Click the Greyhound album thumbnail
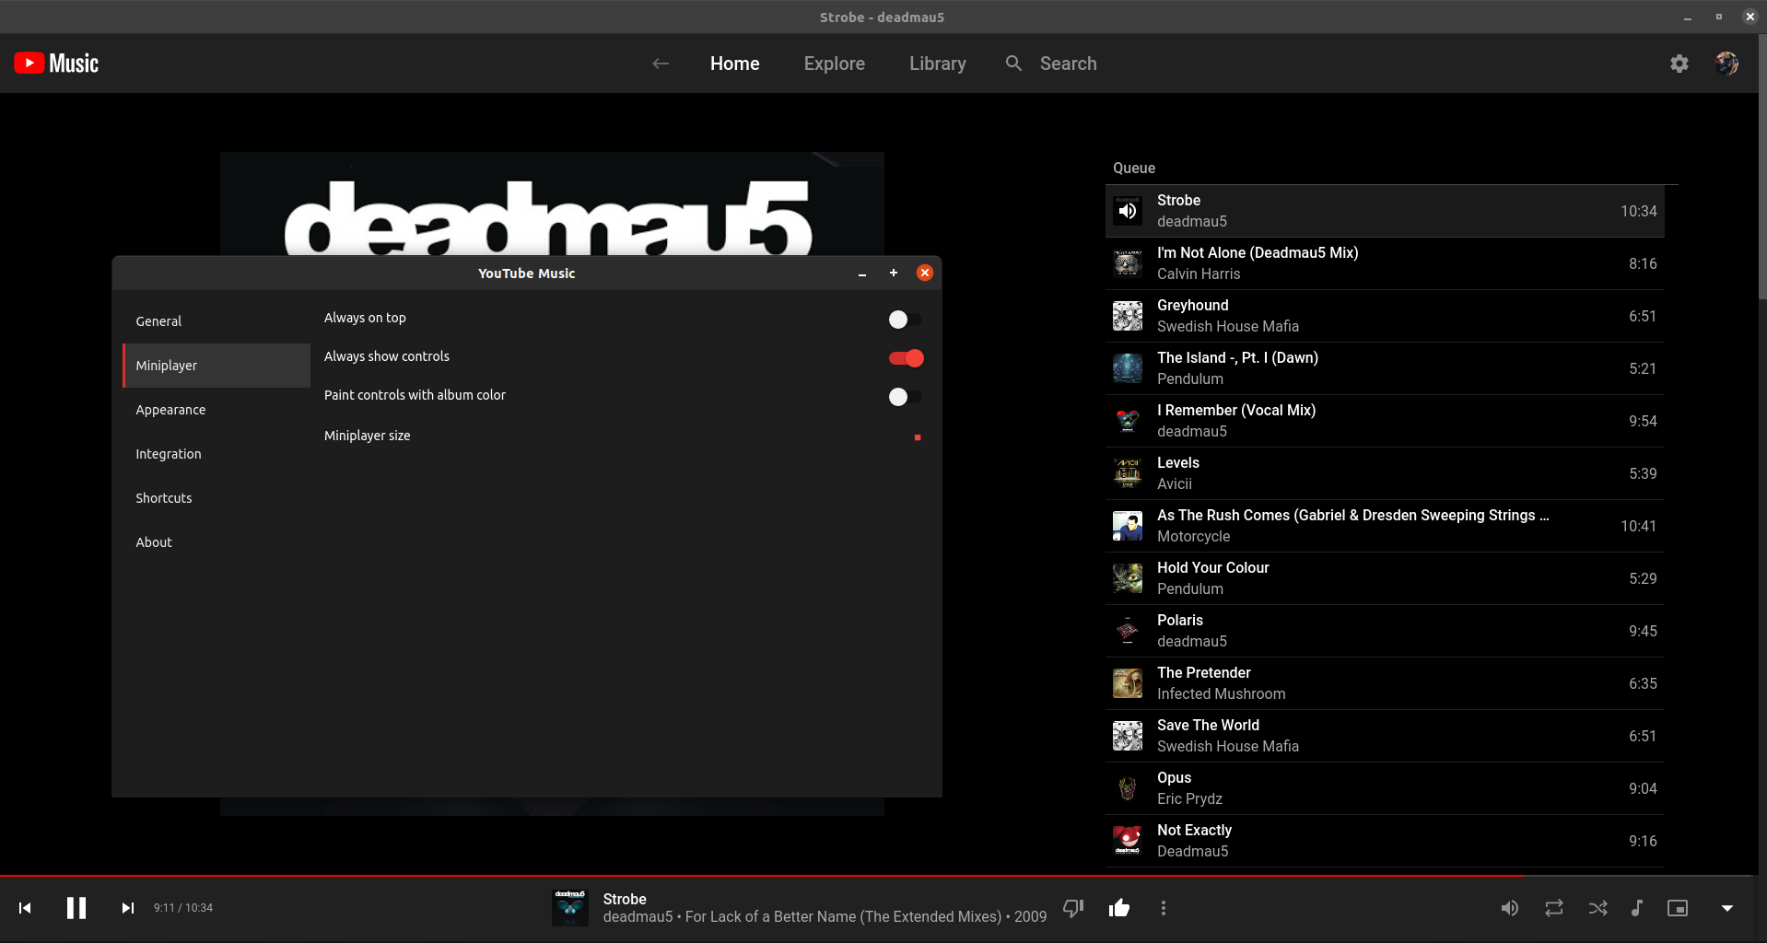Image resolution: width=1767 pixels, height=943 pixels. (x=1128, y=316)
